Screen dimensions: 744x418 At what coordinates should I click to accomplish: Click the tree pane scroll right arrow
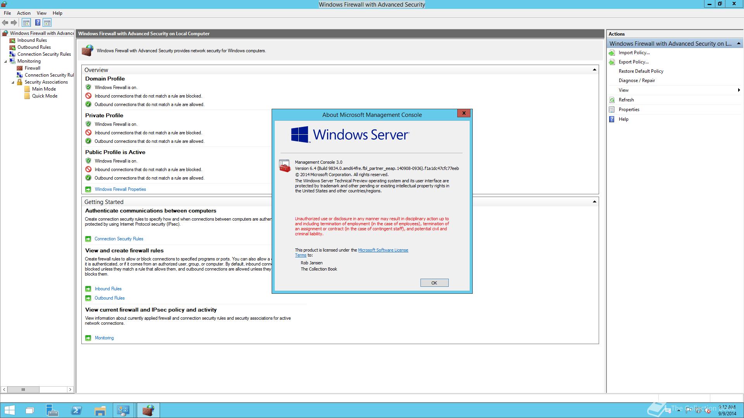click(70, 389)
